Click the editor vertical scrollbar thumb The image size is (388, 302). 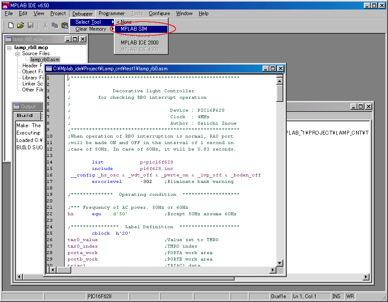click(x=280, y=93)
